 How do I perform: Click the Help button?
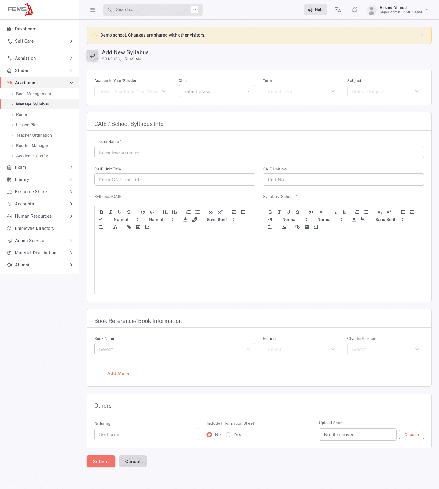[316, 10]
